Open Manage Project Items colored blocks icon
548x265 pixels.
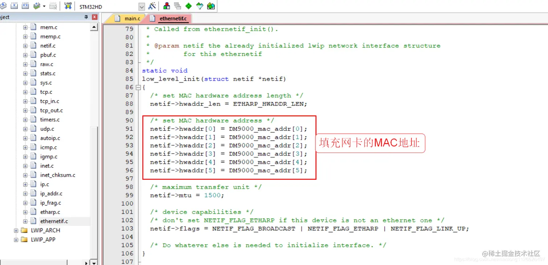166,6
